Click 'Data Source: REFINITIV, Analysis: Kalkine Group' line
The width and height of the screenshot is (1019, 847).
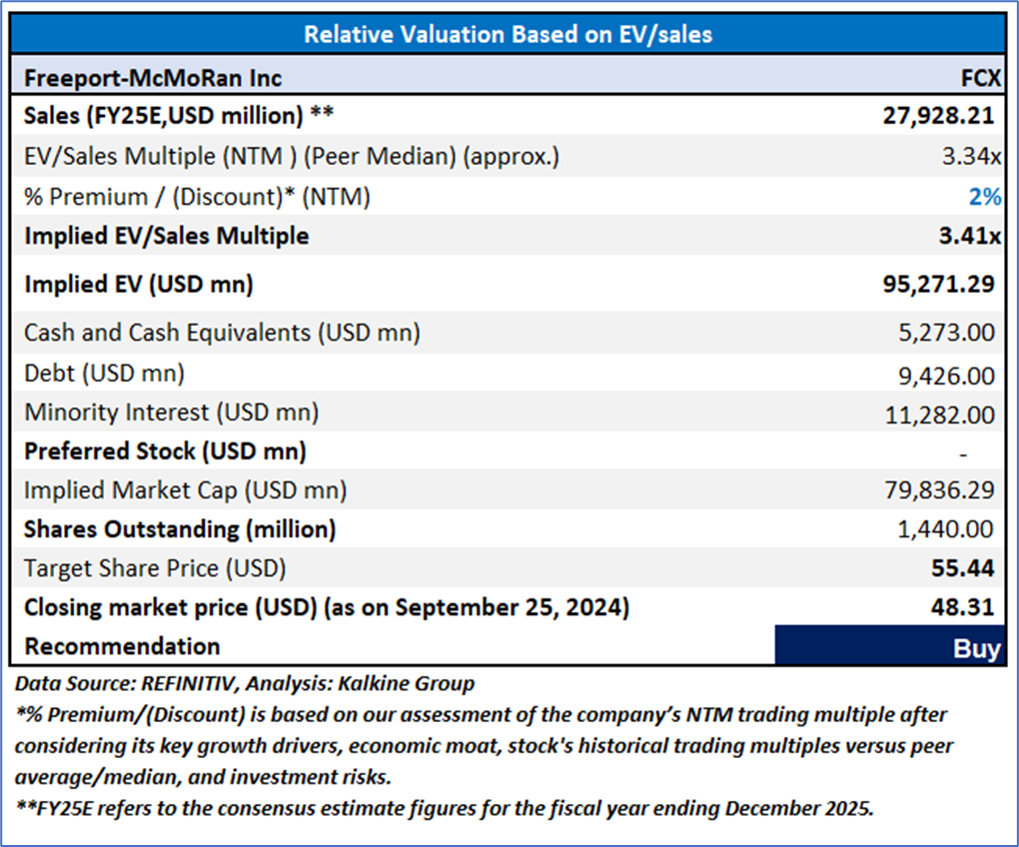(x=245, y=683)
